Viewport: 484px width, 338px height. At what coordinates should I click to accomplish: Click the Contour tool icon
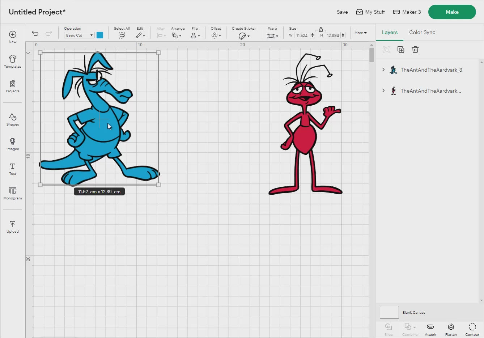click(x=472, y=327)
